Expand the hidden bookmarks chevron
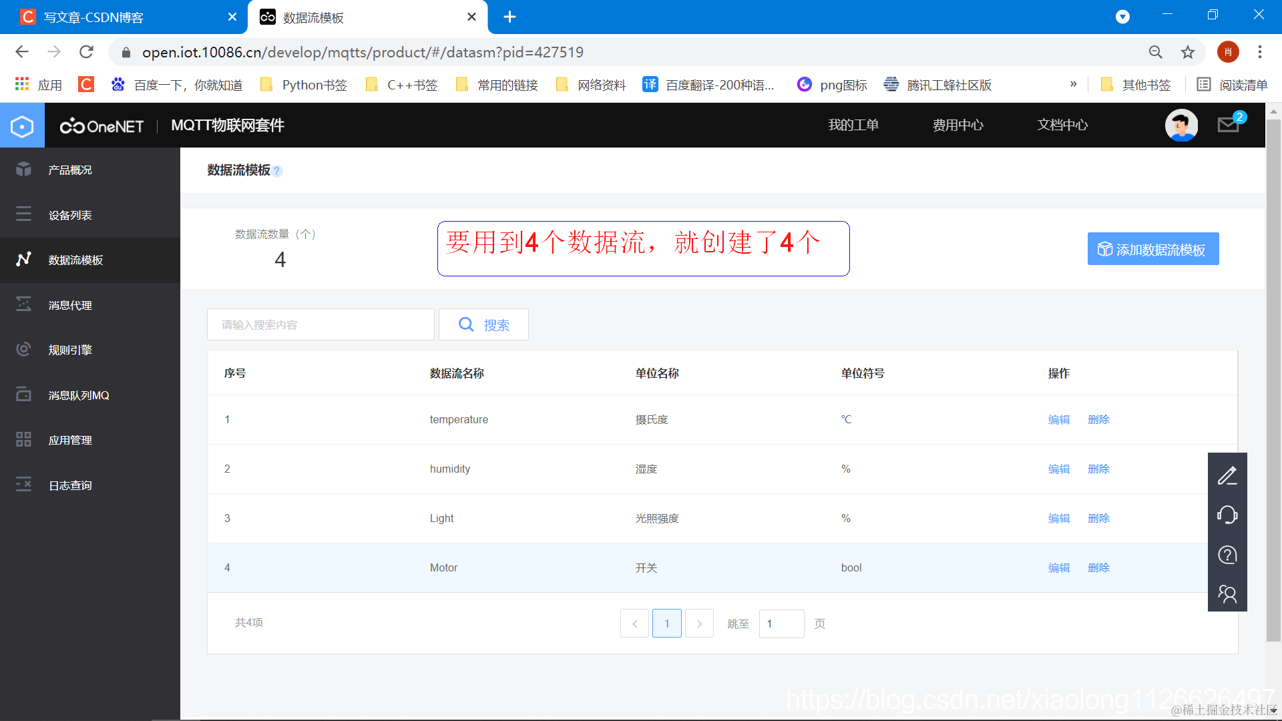 click(x=1074, y=84)
